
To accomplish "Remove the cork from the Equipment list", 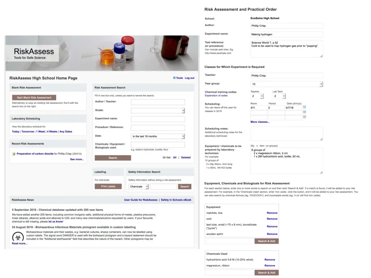I will pyautogui.click(x=272, y=219).
